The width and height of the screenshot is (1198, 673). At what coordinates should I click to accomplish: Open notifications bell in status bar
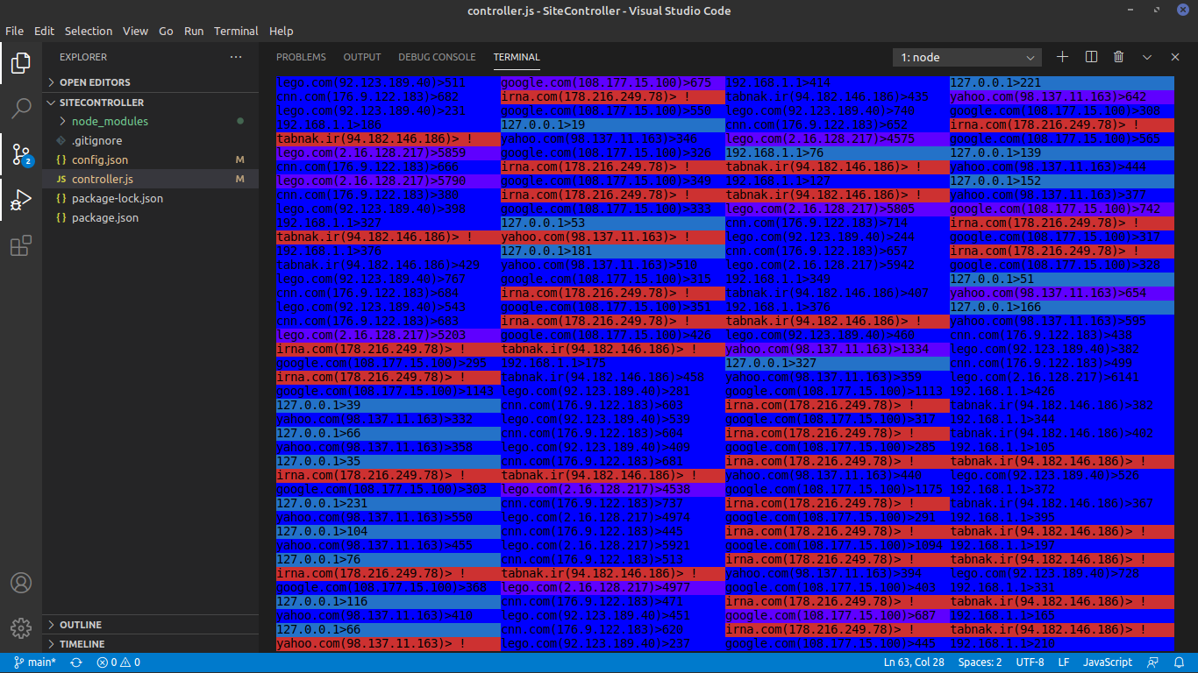click(1178, 662)
